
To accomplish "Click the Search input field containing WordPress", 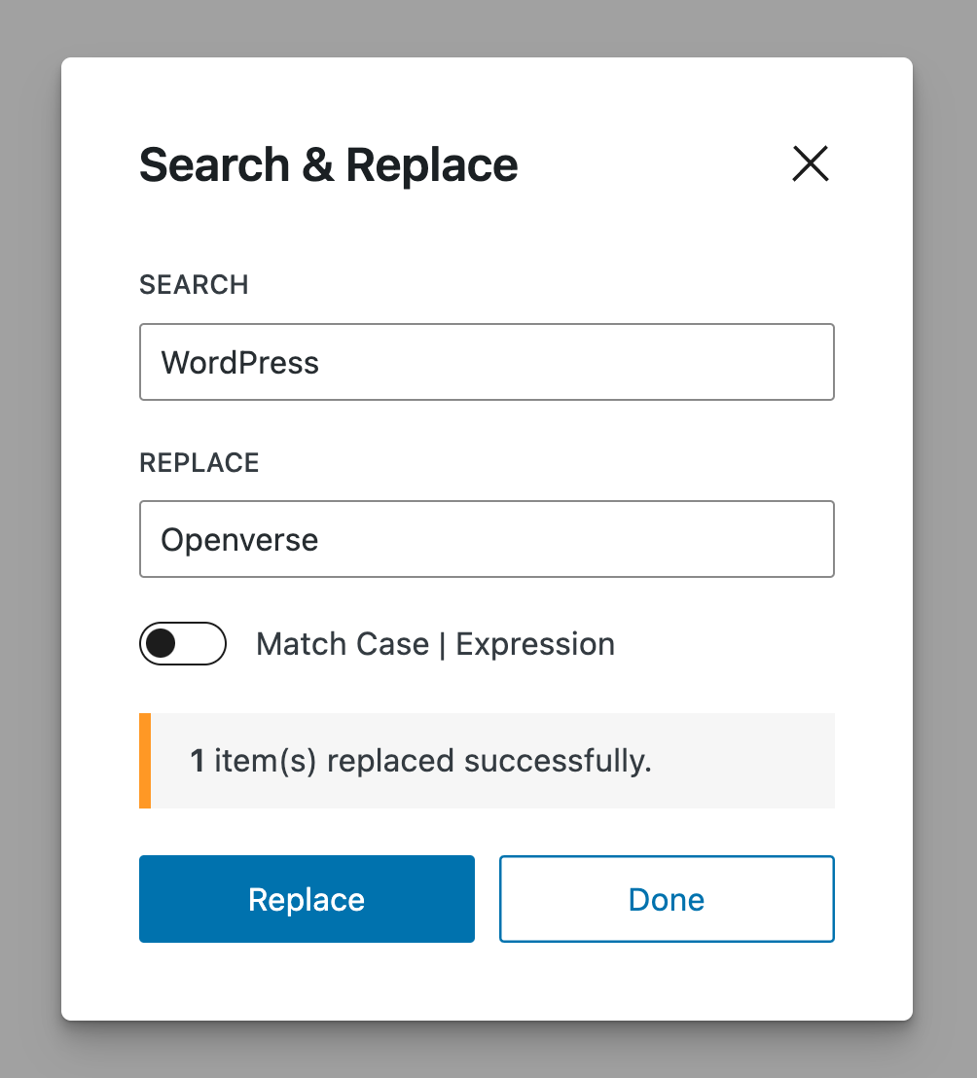I will pyautogui.click(x=487, y=362).
